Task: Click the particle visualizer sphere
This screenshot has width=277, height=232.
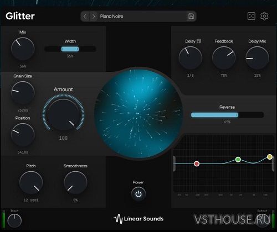Action: pyautogui.click(x=138, y=114)
